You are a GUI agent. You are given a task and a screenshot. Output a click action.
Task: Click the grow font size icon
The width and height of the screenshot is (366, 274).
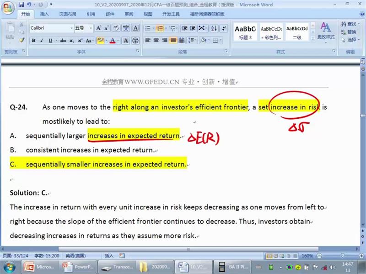[99, 28]
